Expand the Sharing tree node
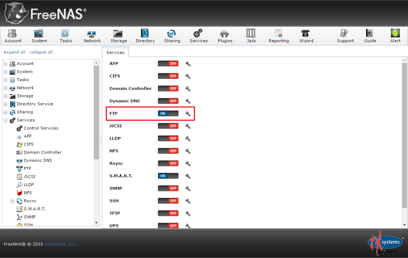408x258 pixels. click(5, 112)
